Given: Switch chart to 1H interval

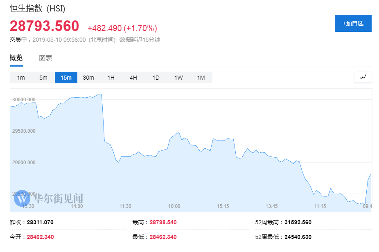Looking at the screenshot, I should coord(111,78).
